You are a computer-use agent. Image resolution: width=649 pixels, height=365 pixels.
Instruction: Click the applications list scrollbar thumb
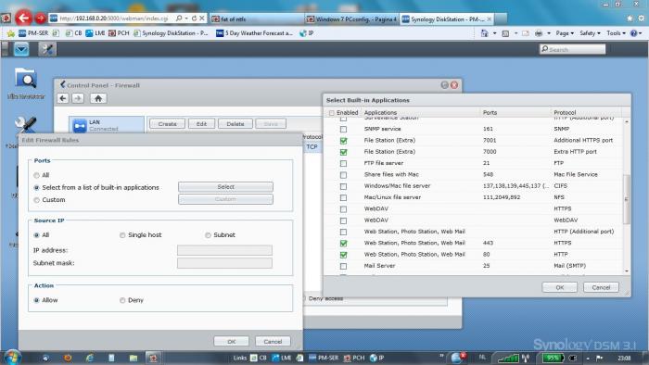coord(626,199)
